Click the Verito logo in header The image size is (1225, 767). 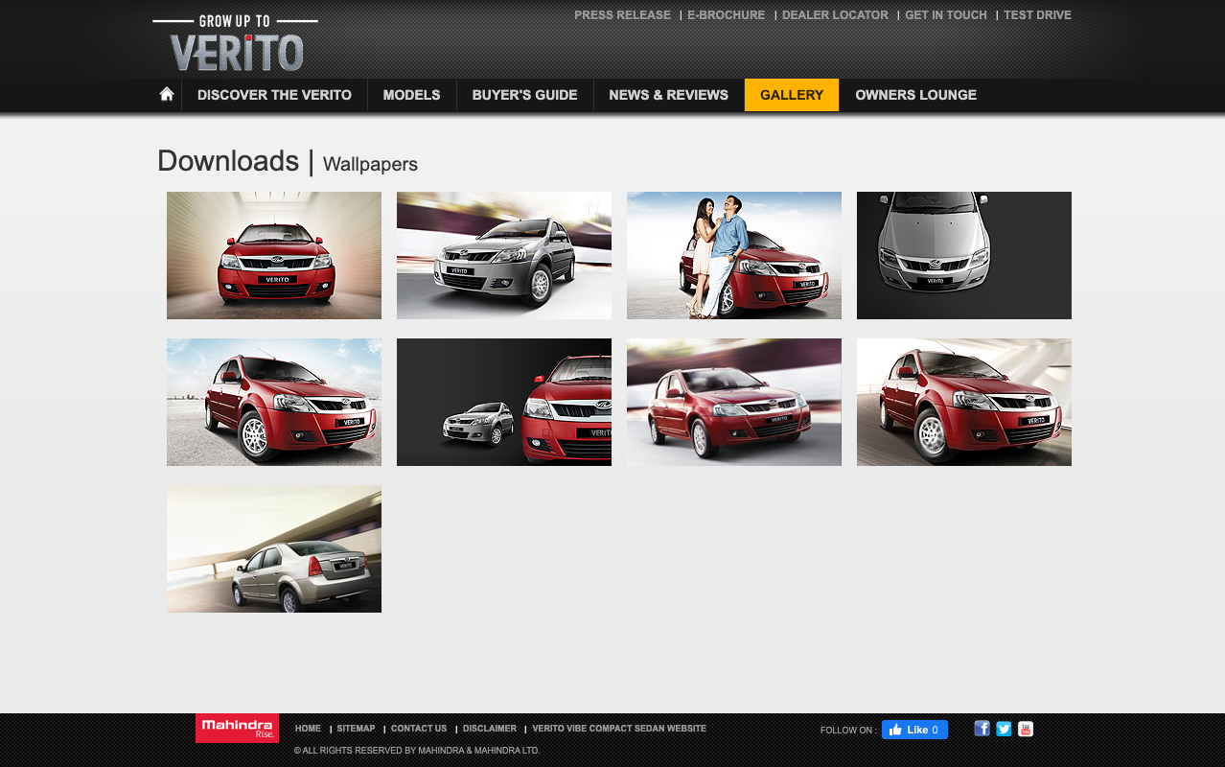coord(236,43)
